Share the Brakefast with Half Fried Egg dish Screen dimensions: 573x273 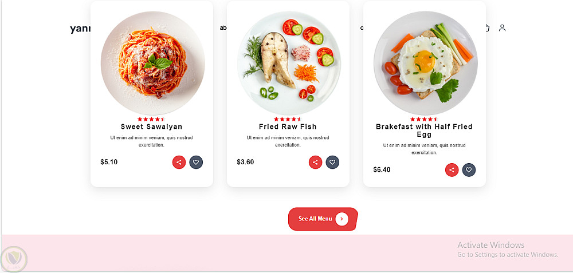click(452, 170)
